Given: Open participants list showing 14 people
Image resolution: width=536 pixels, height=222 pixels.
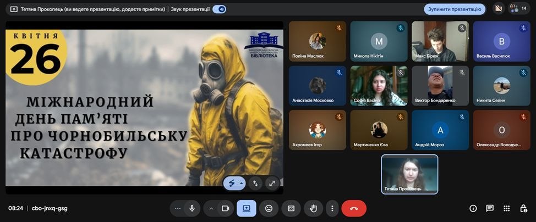Looking at the screenshot, I should click(518, 9).
